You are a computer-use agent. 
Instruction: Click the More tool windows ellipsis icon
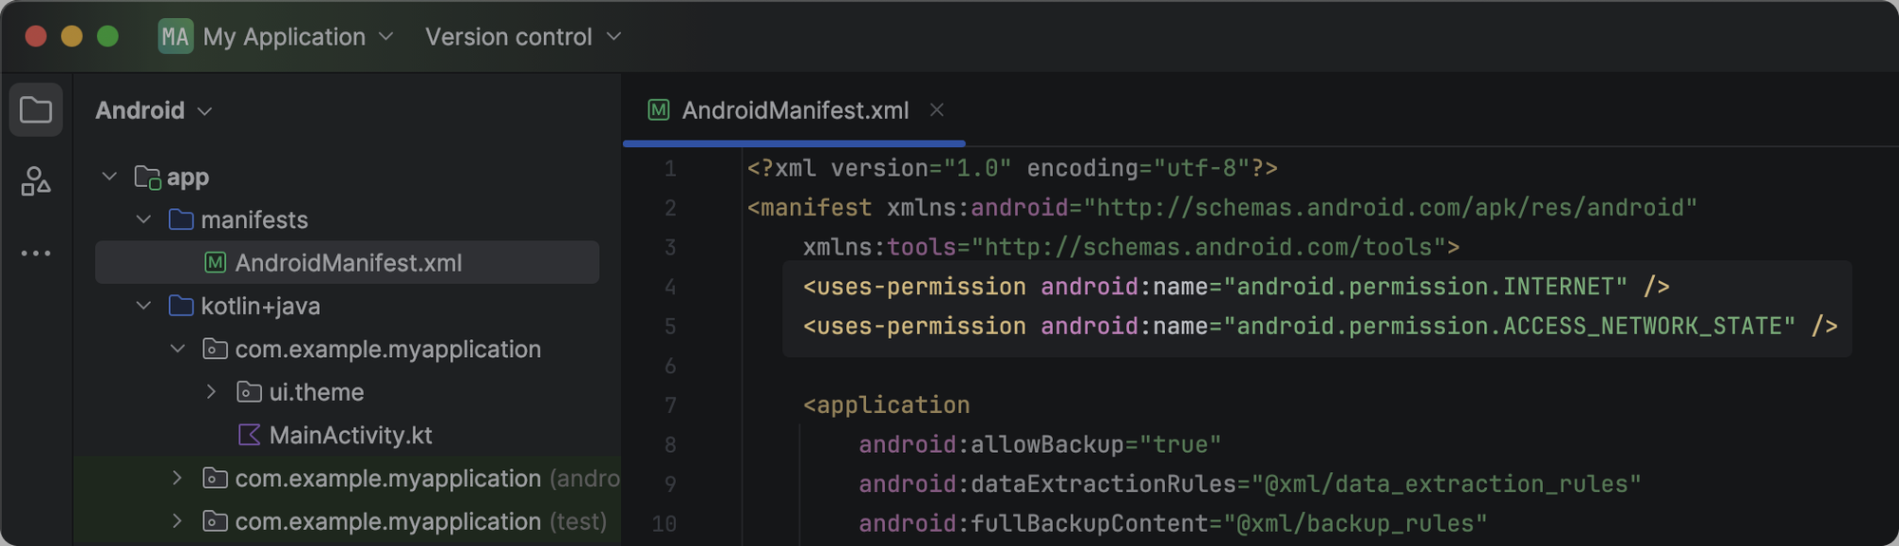click(x=36, y=253)
